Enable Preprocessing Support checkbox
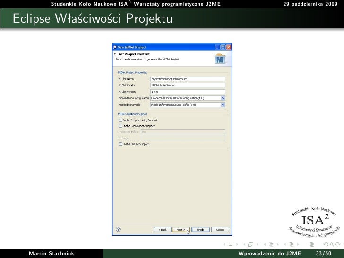The height and width of the screenshot is (258, 344). click(120, 120)
